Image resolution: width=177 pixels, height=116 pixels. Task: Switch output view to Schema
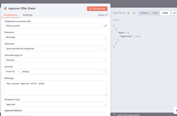pos(144,13)
